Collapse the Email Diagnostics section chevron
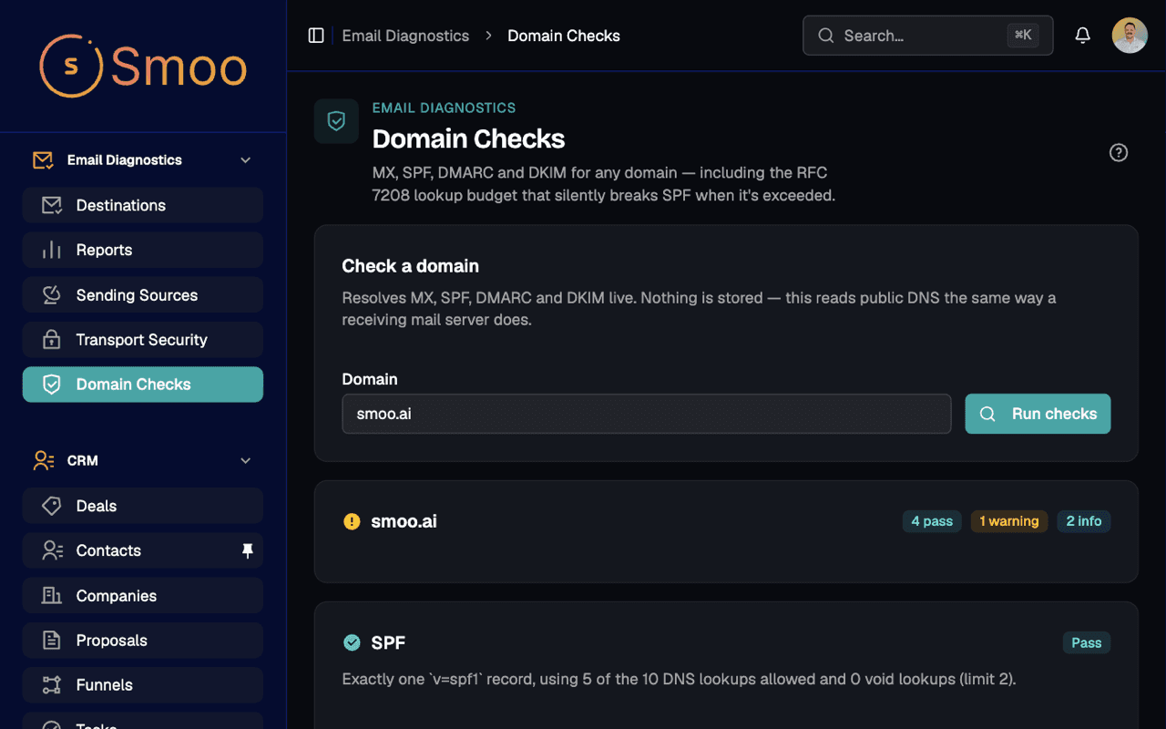This screenshot has width=1166, height=729. click(x=245, y=159)
